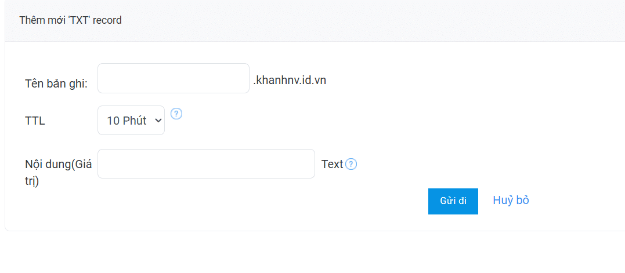The width and height of the screenshot is (625, 273).
Task: Click the 'TTL' field label
Action: pyautogui.click(x=35, y=121)
